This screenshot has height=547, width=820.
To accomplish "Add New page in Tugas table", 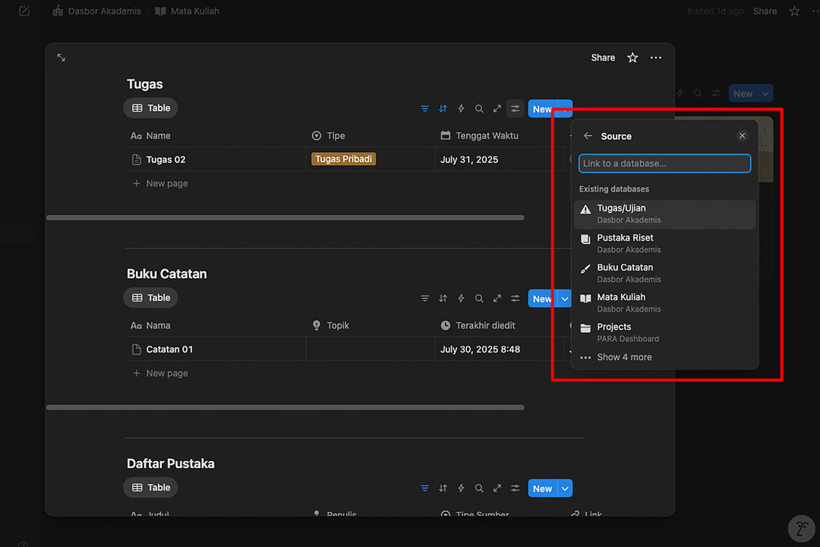I will click(160, 184).
